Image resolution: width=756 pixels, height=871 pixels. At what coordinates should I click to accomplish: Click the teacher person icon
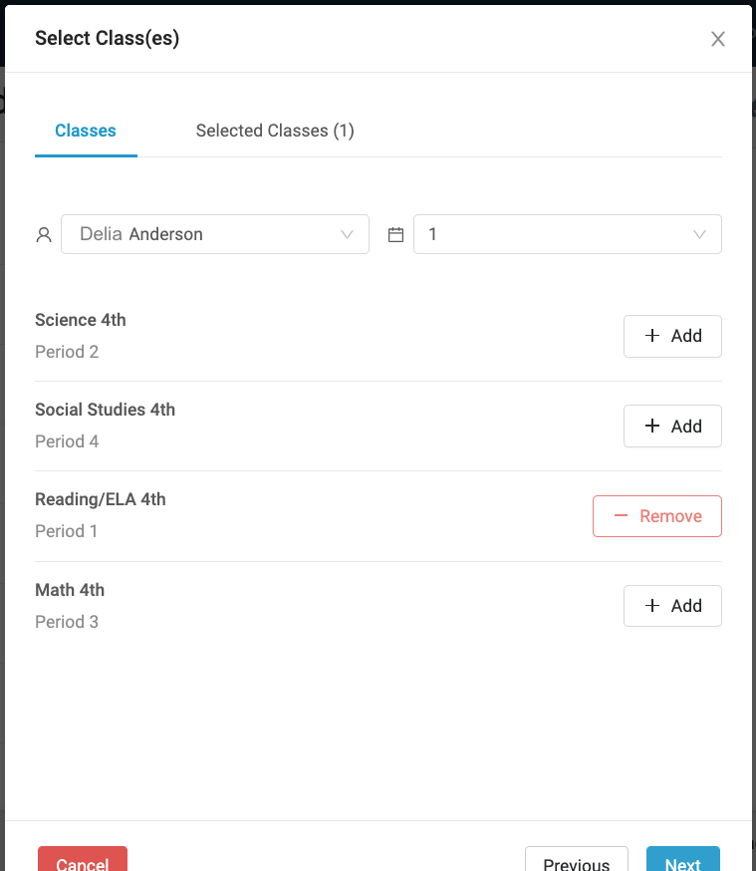pyautogui.click(x=44, y=235)
